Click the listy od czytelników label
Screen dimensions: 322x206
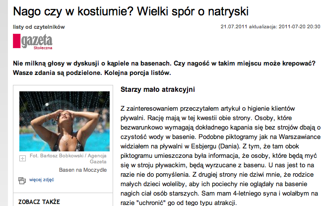[39, 27]
